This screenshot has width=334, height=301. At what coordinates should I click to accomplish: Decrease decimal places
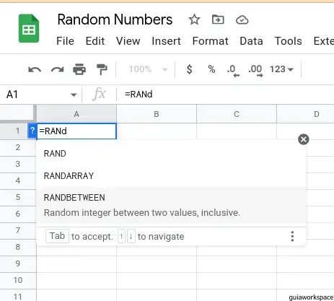pyautogui.click(x=233, y=70)
